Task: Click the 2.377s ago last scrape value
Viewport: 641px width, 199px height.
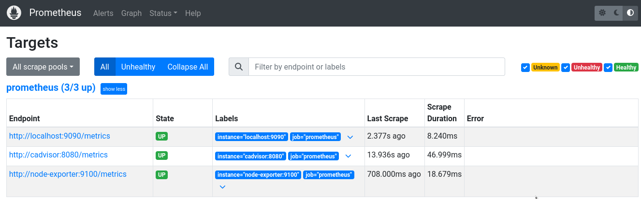Action: pos(386,136)
